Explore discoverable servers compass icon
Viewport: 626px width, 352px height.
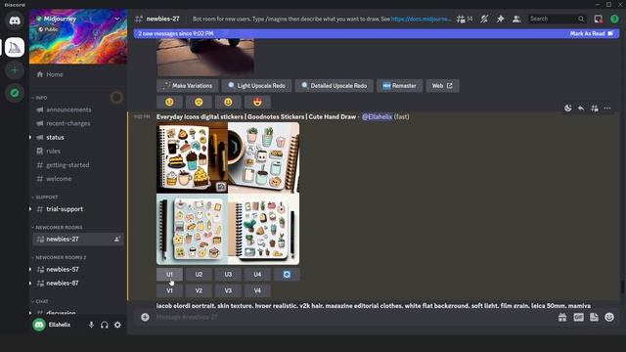pyautogui.click(x=15, y=93)
